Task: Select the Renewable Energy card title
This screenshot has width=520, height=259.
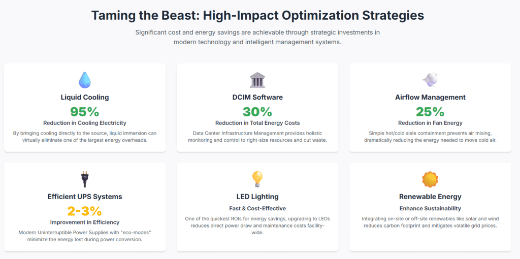Action: point(430,197)
